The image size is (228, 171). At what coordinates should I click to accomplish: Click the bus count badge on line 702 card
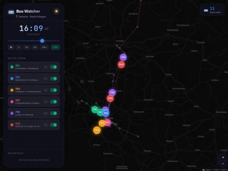point(46,79)
